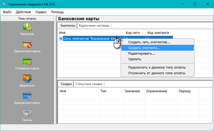This screenshot has width=214, height=131.
Task: Select the Наличные payment type icon
Action: (x=27, y=27)
